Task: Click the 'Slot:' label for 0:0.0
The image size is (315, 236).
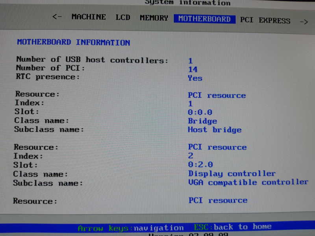Action: point(27,111)
